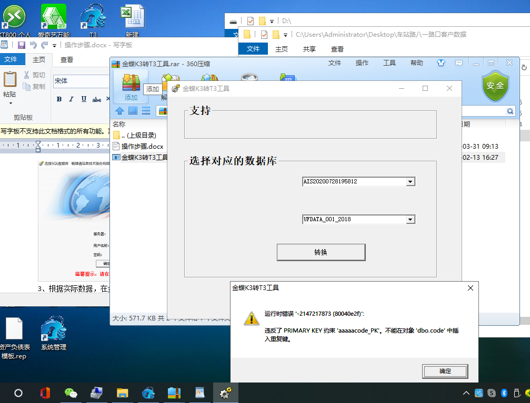Open the 粘贴 dropdown arrow in 写字板
This screenshot has width=530, height=403.
tap(11, 104)
